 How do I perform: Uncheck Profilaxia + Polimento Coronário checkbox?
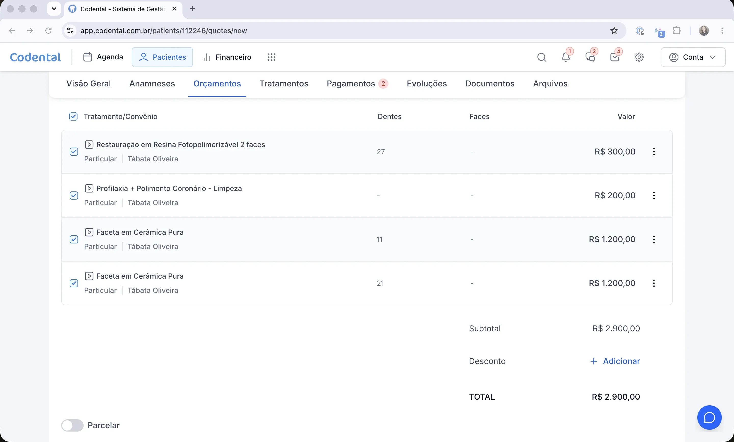point(74,196)
